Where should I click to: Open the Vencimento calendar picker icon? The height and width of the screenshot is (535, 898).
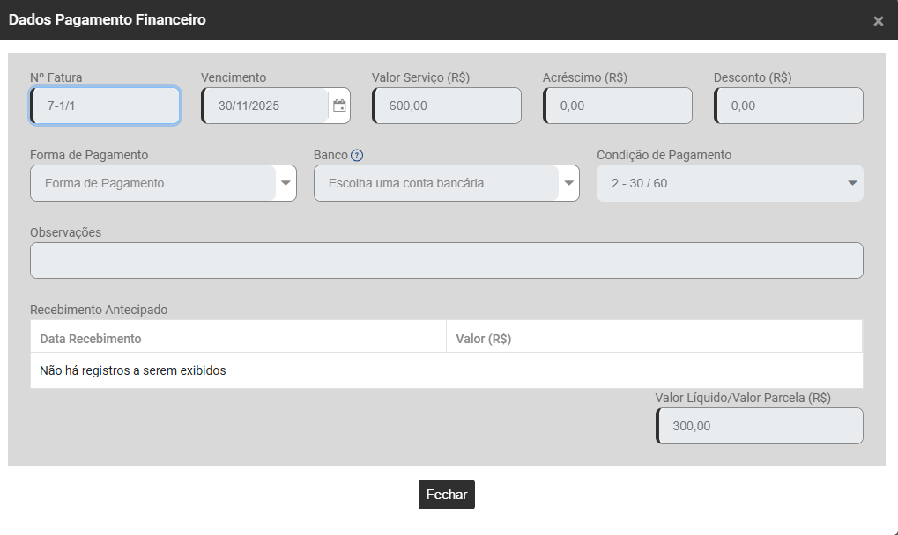(339, 106)
